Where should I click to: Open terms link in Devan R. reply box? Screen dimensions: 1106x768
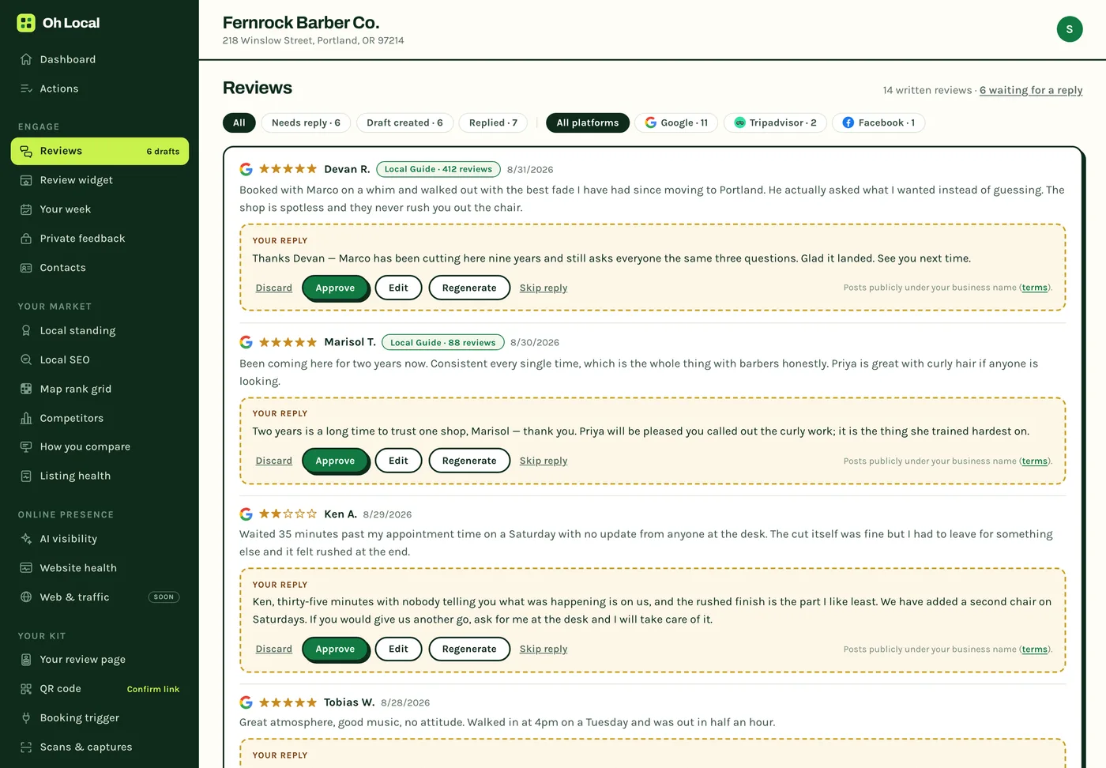[x=1035, y=288]
